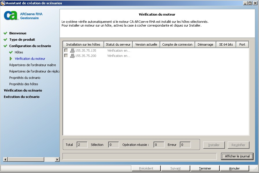This screenshot has width=259, height=173.
Task: Click the Terminer button
Action: (205, 168)
